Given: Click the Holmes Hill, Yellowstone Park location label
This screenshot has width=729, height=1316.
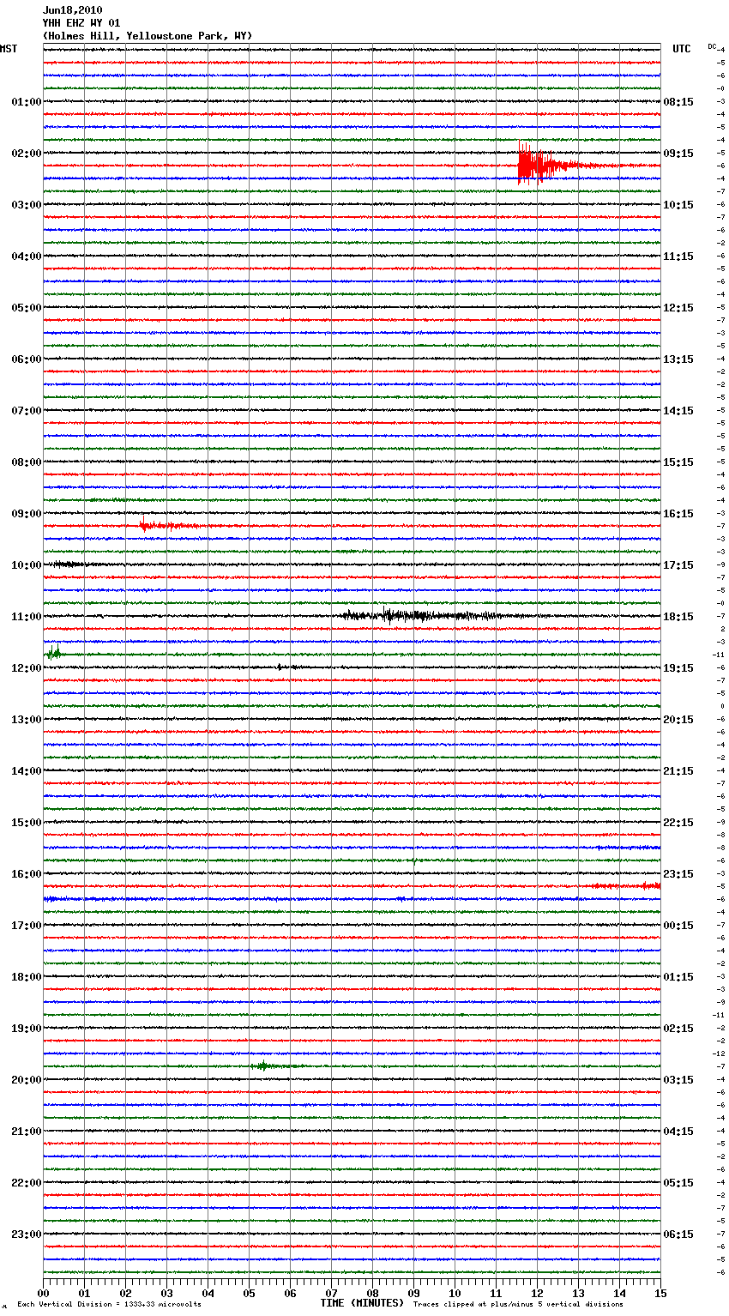Looking at the screenshot, I should (148, 36).
